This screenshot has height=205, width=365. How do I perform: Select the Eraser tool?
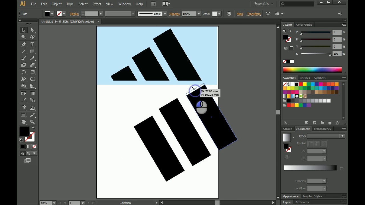pos(32,65)
